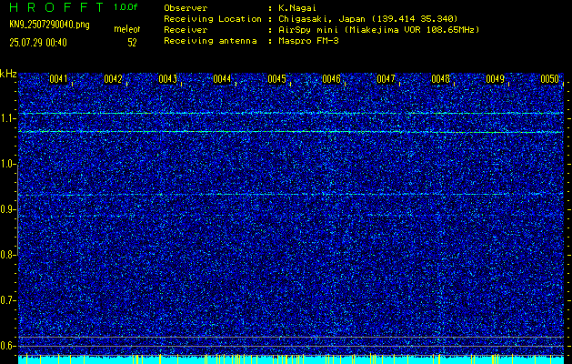
Task: Click the Observer label
Action: tap(186, 8)
